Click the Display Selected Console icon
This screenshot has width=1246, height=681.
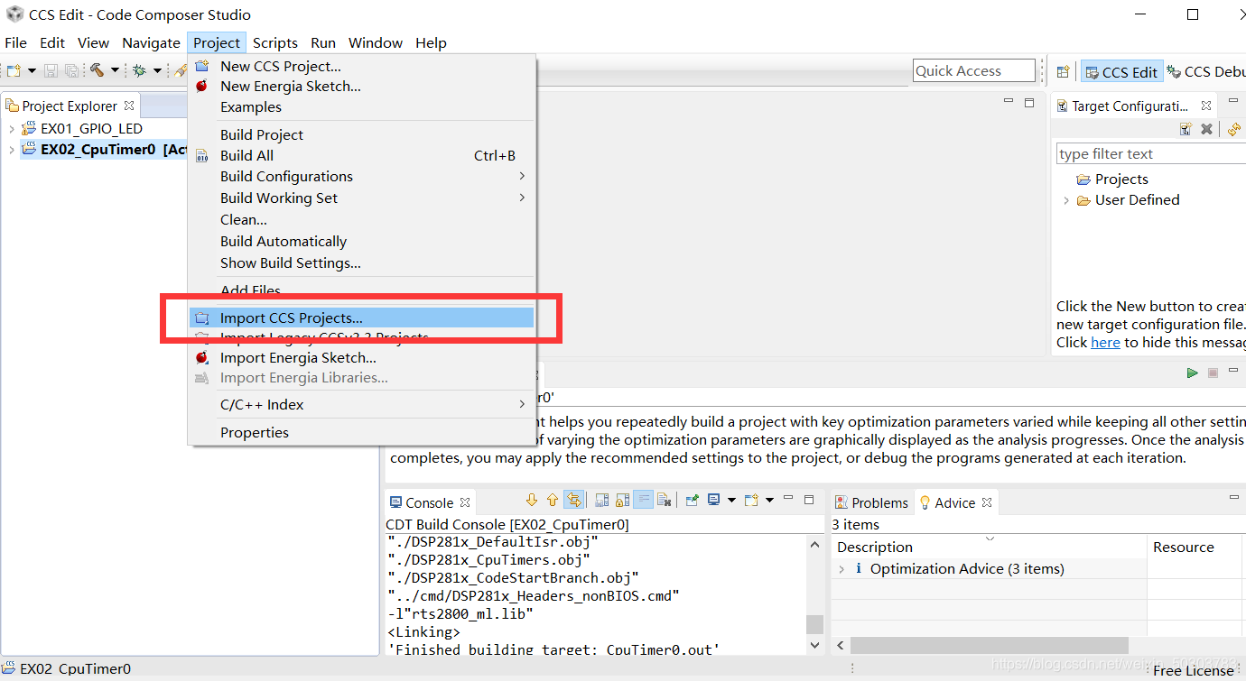click(x=714, y=500)
